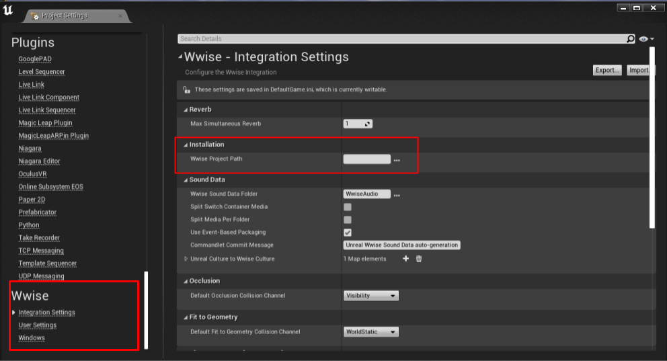Collapse the Wwise - Integration Settings header
The width and height of the screenshot is (667, 361).
(x=180, y=56)
